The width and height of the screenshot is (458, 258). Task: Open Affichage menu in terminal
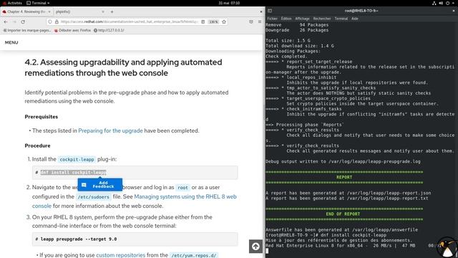(x=302, y=19)
